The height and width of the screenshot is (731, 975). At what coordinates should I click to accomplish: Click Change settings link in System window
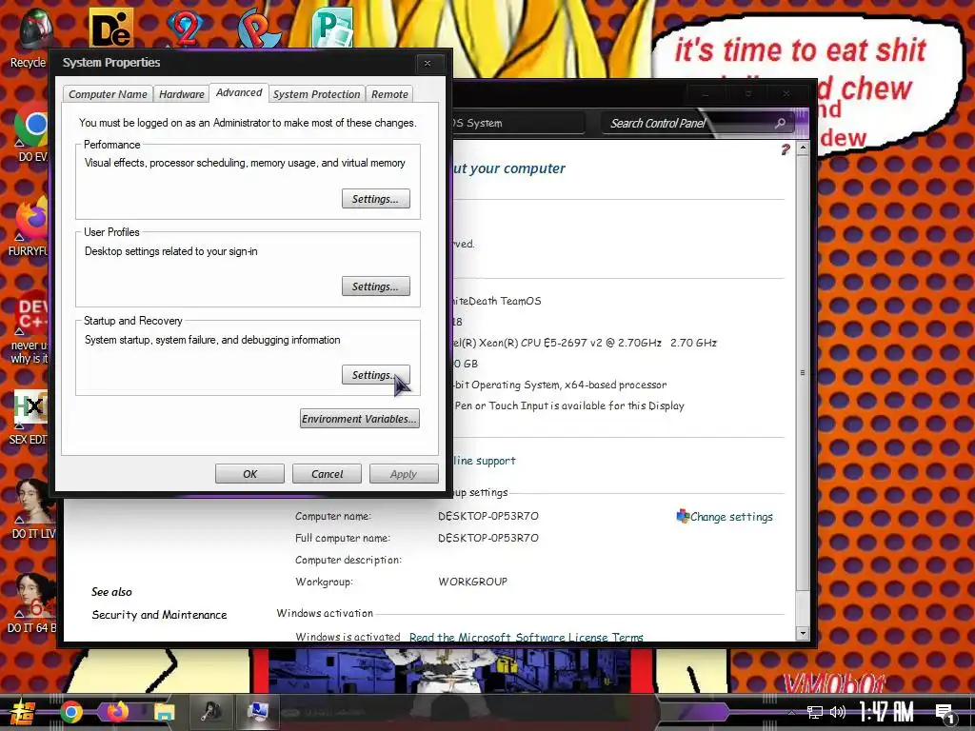731,517
